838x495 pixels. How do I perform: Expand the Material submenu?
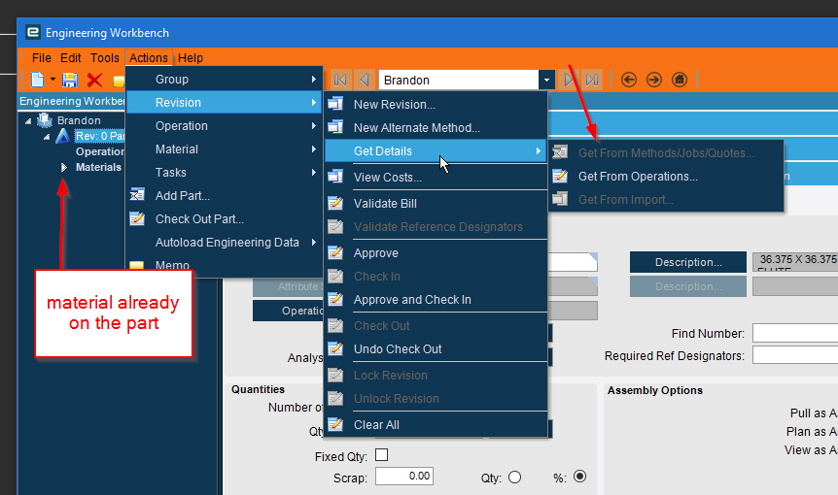click(224, 149)
